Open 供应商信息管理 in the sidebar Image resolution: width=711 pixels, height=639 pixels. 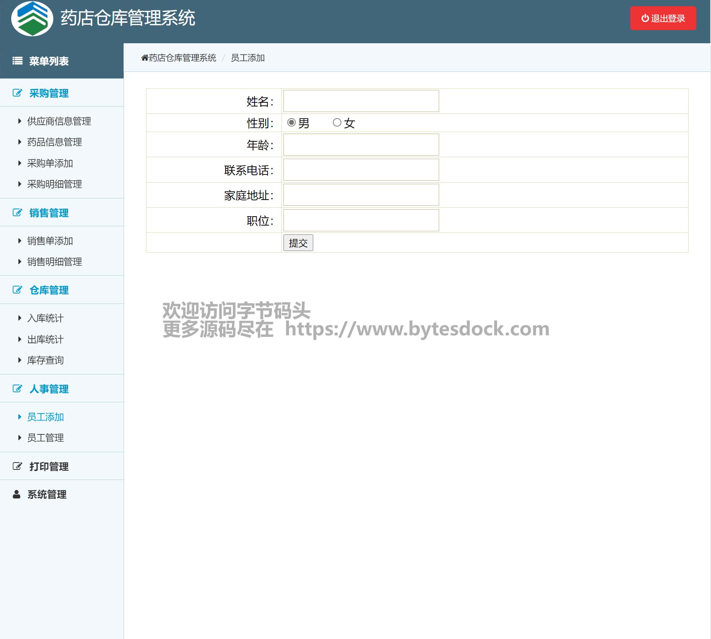point(59,121)
